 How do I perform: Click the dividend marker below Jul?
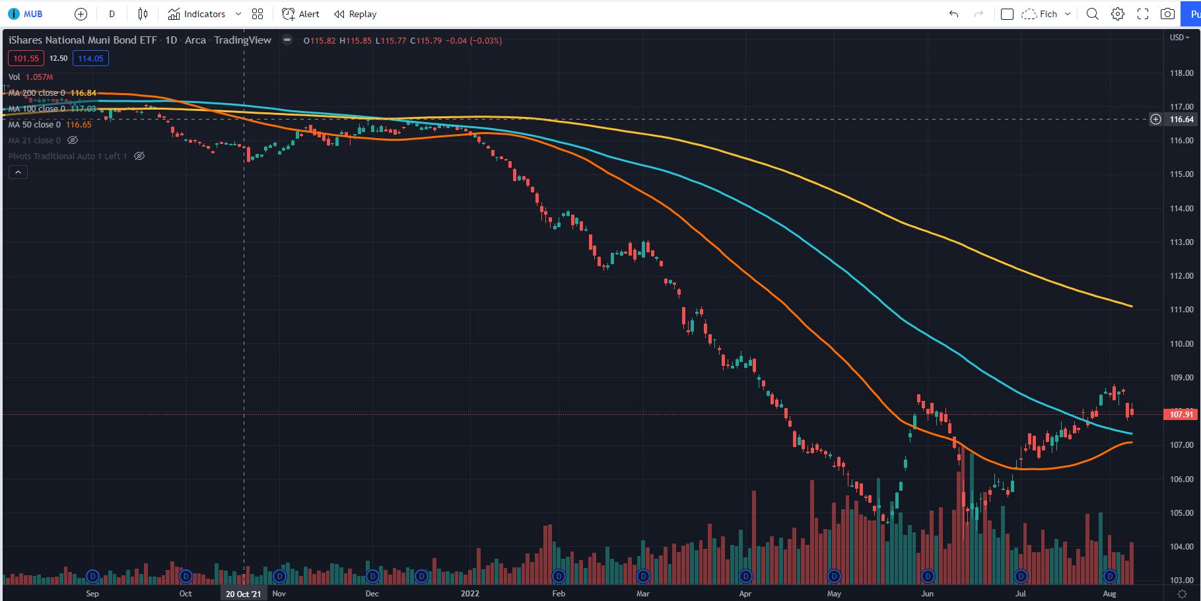coord(1021,577)
